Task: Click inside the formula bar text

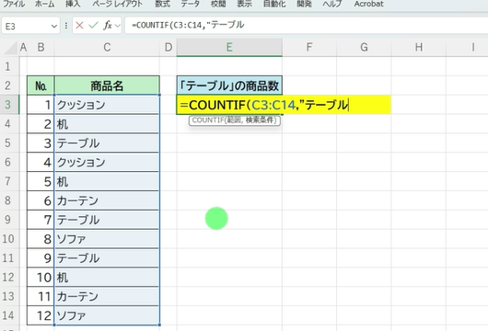Action: [188, 25]
